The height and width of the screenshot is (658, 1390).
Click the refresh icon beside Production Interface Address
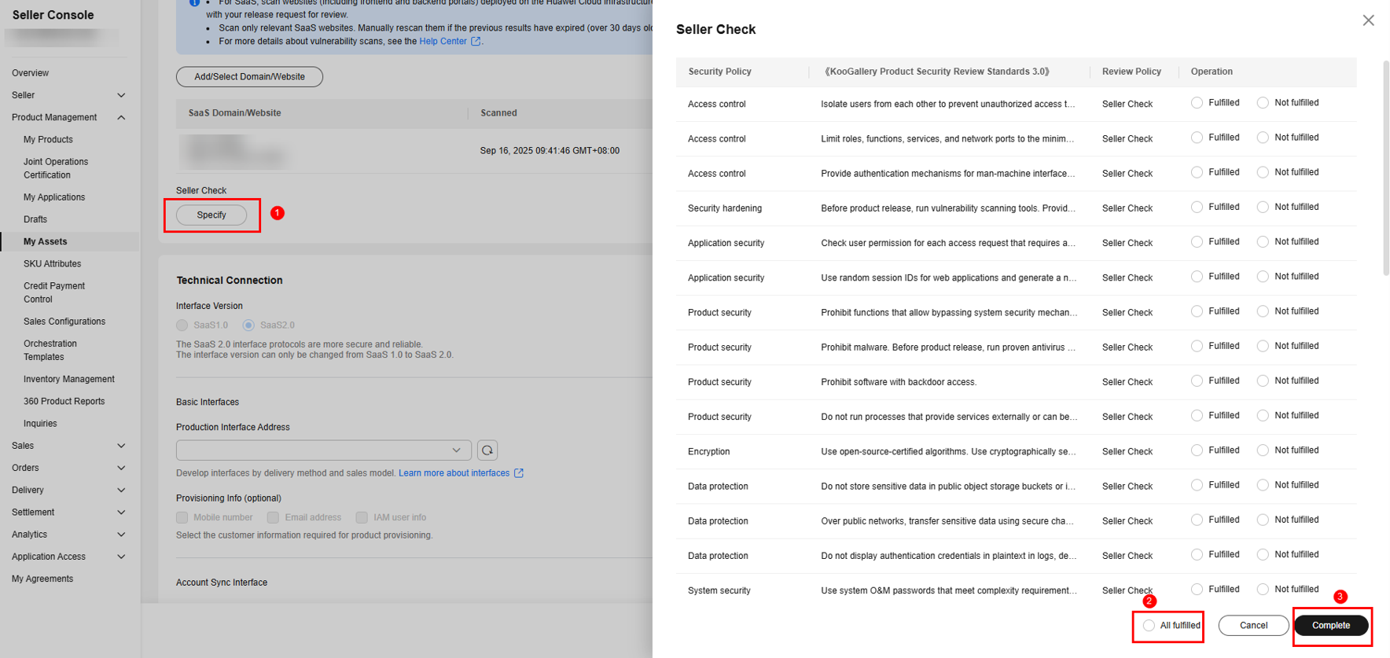click(x=487, y=450)
